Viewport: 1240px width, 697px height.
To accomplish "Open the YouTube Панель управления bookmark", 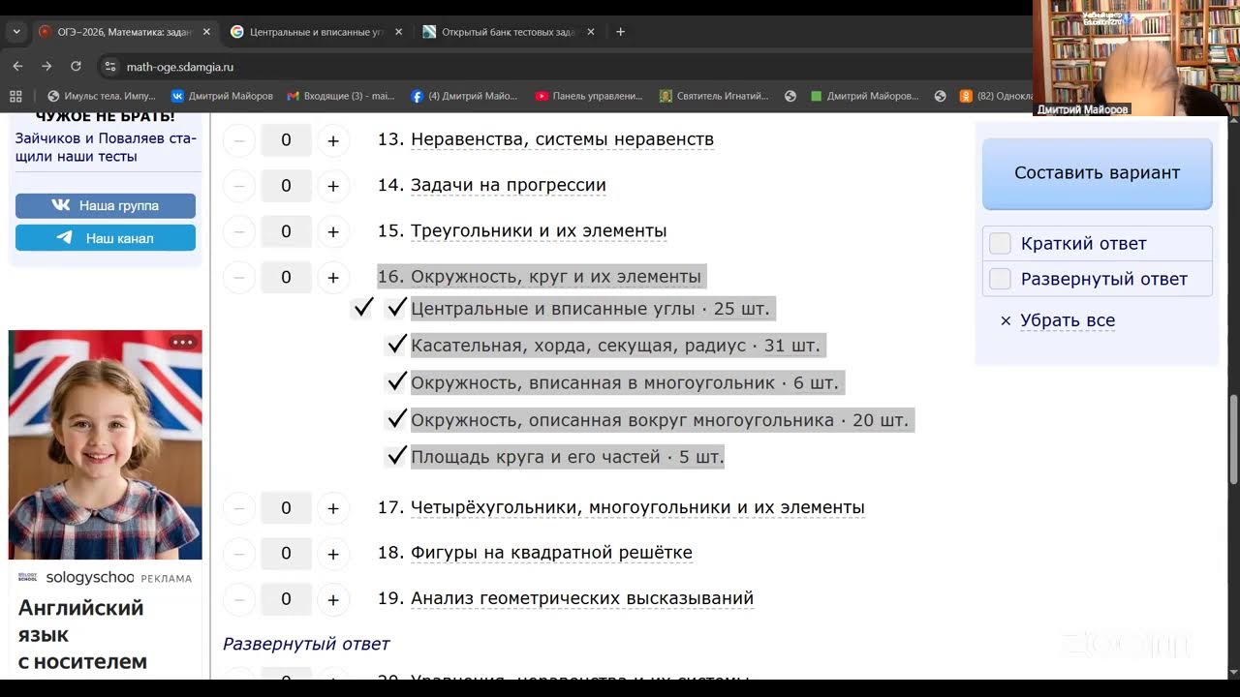I will pyautogui.click(x=589, y=96).
